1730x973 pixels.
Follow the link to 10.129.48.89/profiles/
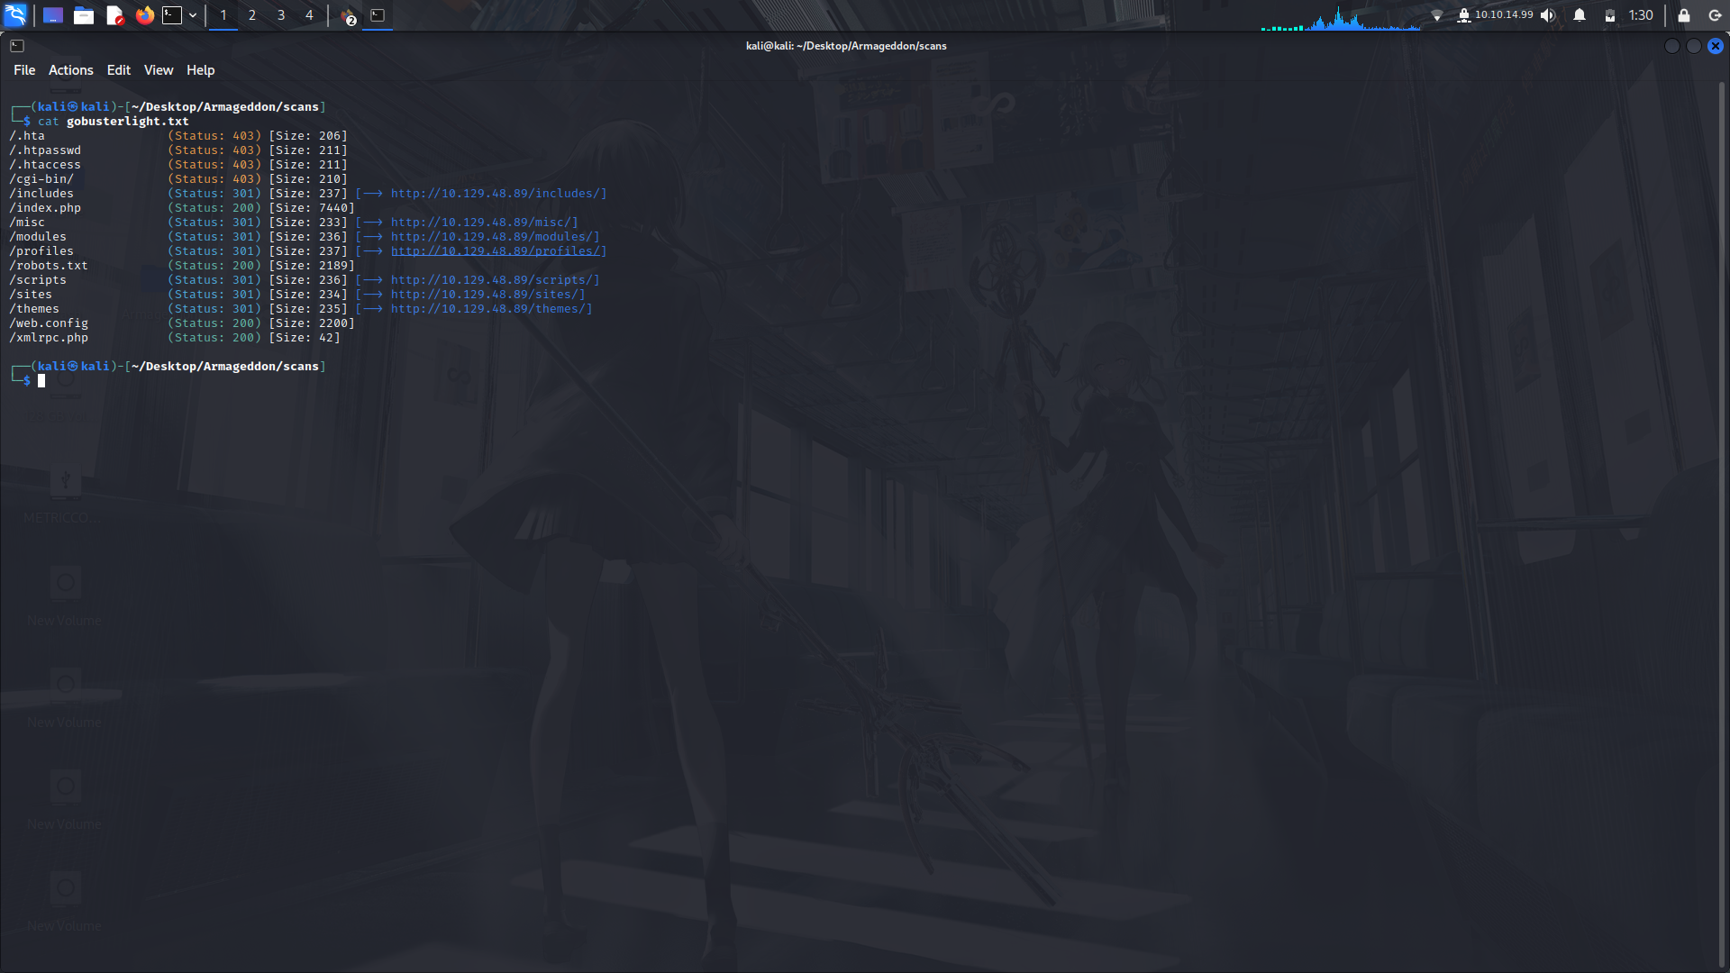(x=498, y=250)
